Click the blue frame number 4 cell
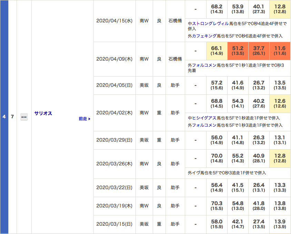The image size is (291, 234). [4, 117]
